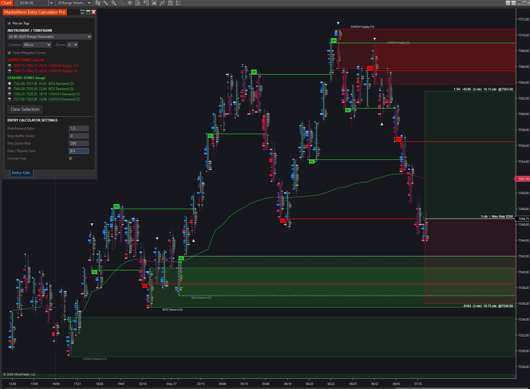Viewport: 530px width, 389px height.
Task: Switch to the Chart tab
Action: click(x=6, y=3)
